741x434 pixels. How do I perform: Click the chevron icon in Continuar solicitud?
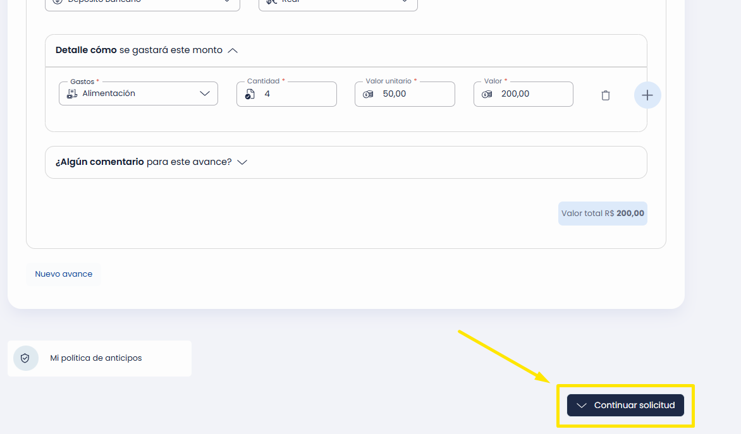581,406
